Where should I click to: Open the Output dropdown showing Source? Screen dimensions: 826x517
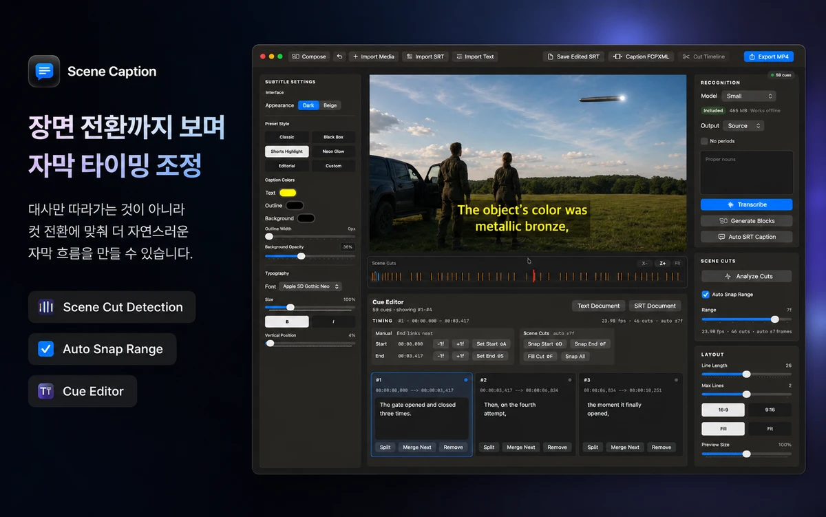(743, 126)
